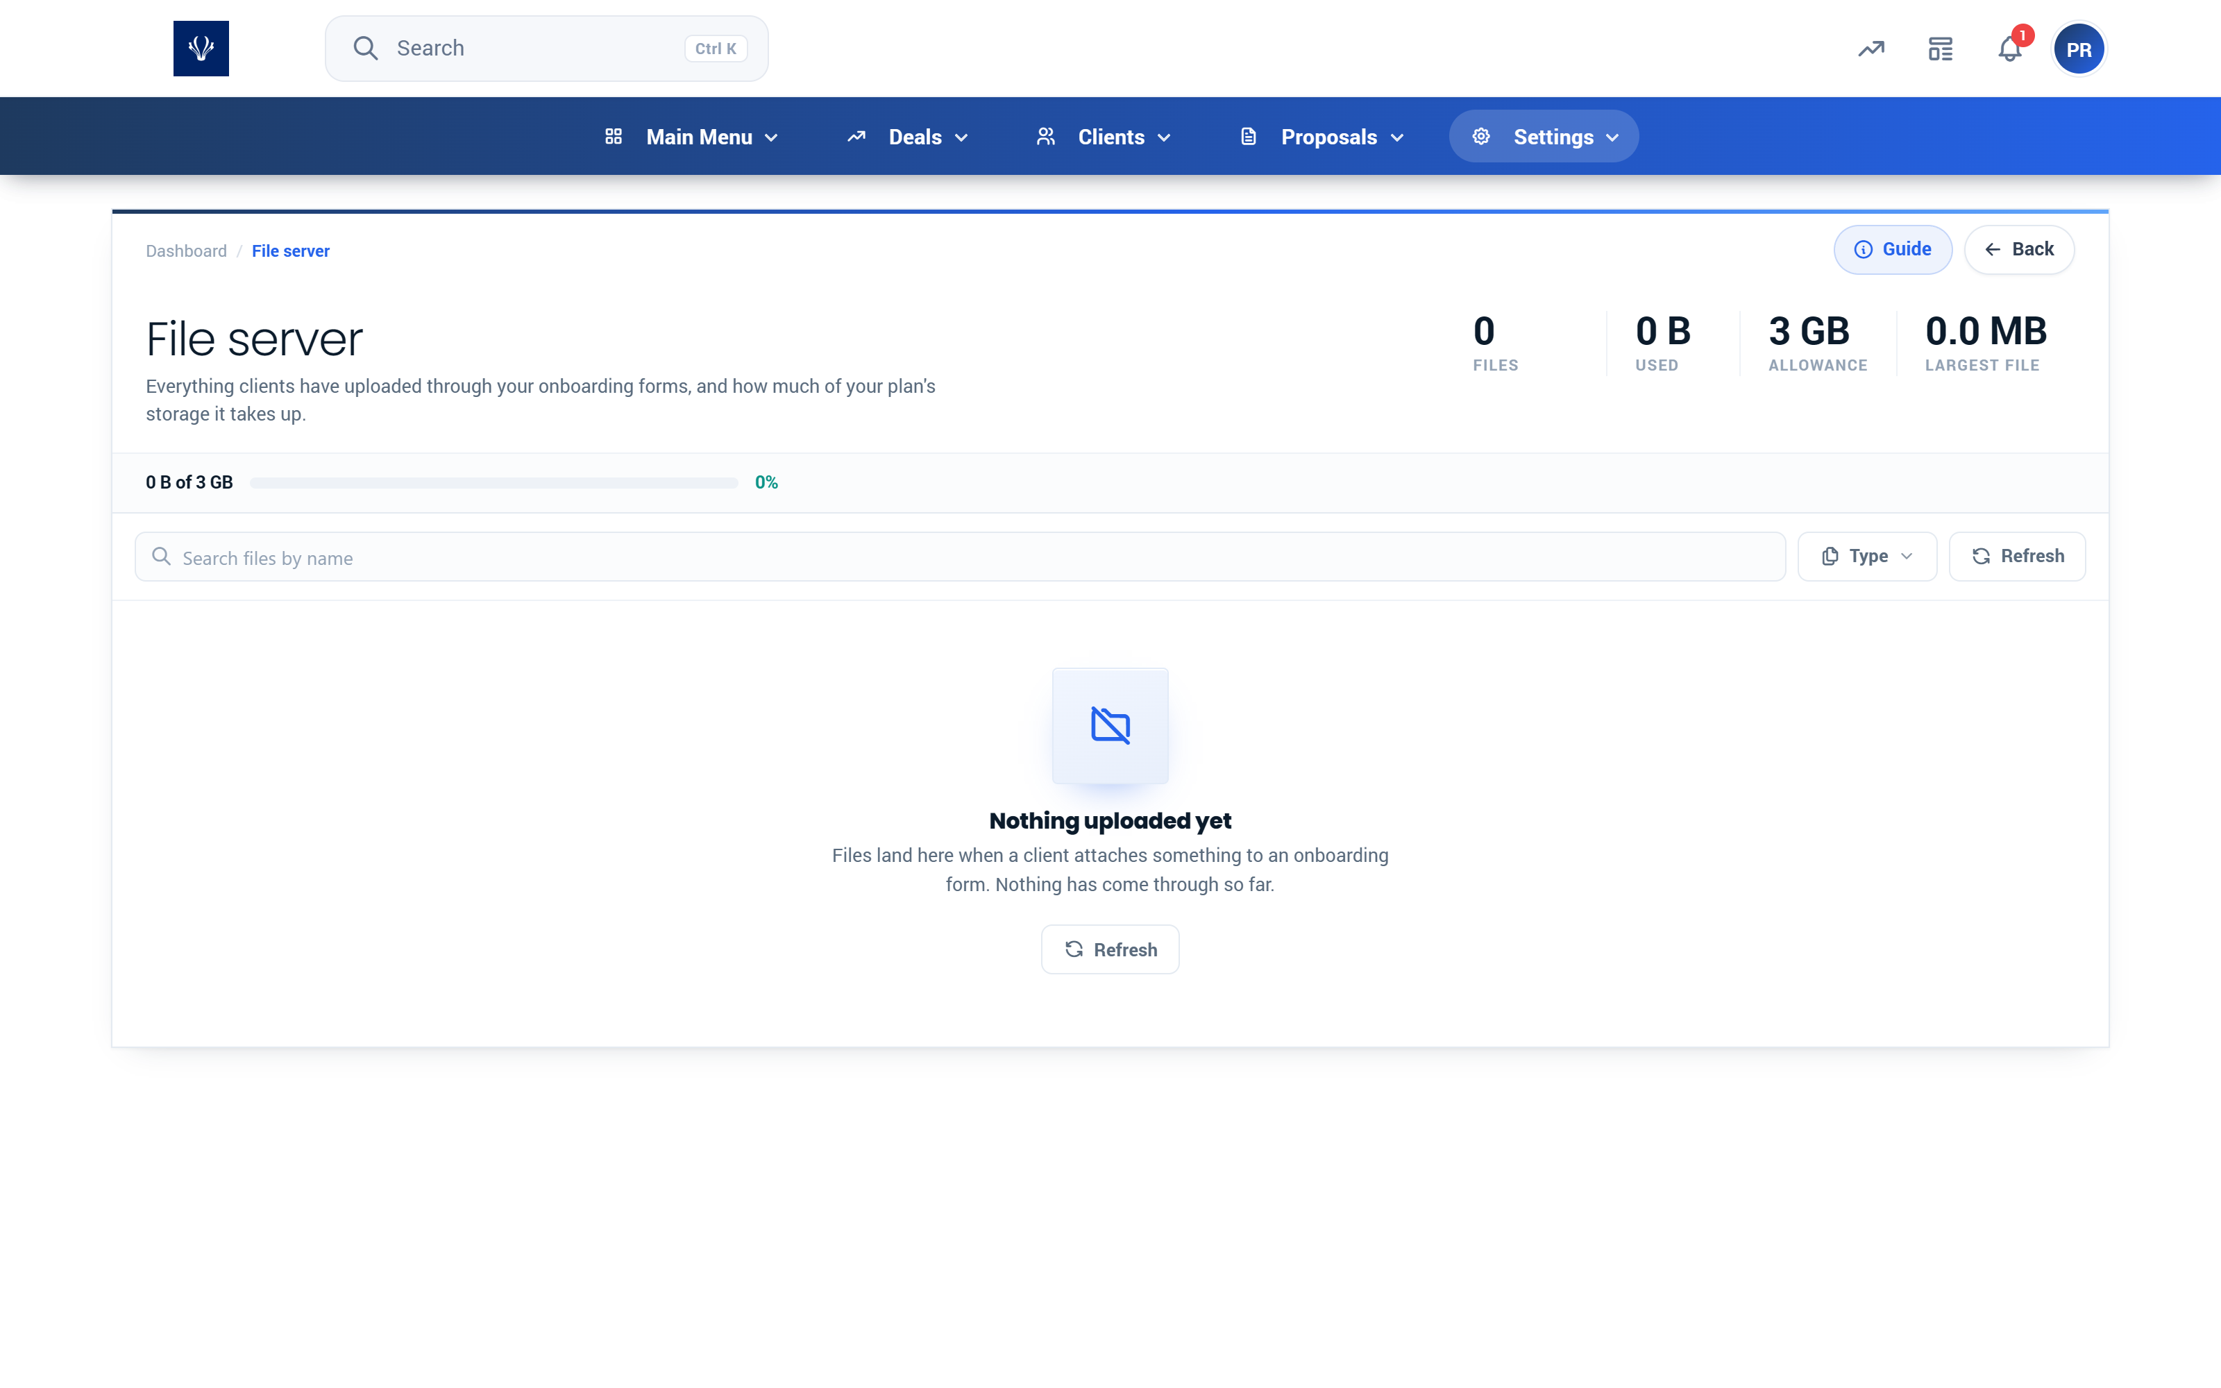Open the PR user avatar menu
Screen dimensions: 2221x1388
click(x=2079, y=49)
